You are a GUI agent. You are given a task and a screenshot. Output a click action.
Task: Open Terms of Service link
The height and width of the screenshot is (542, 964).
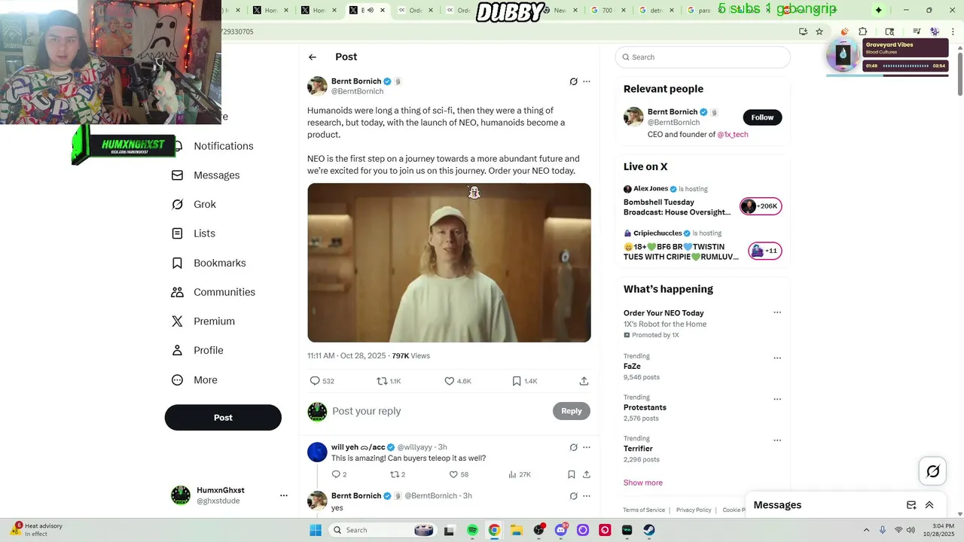point(644,510)
